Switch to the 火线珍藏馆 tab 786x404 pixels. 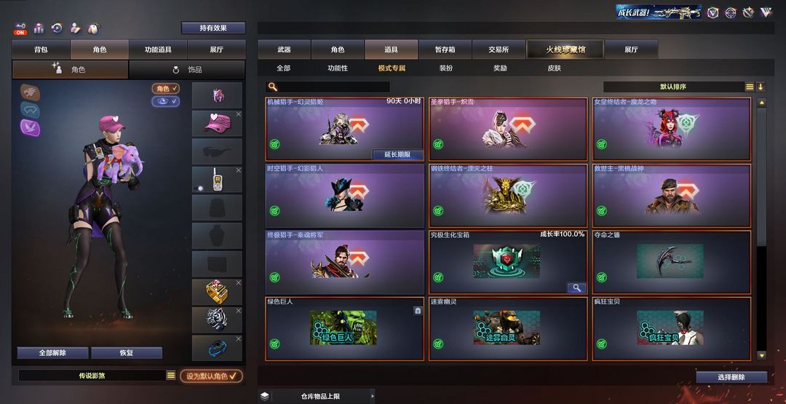(565, 49)
